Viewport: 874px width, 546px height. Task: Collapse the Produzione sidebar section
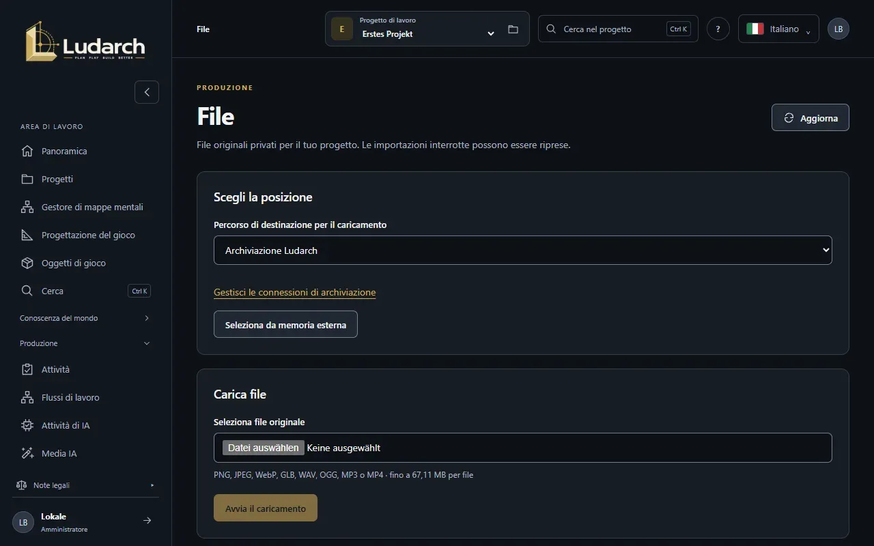pyautogui.click(x=85, y=343)
